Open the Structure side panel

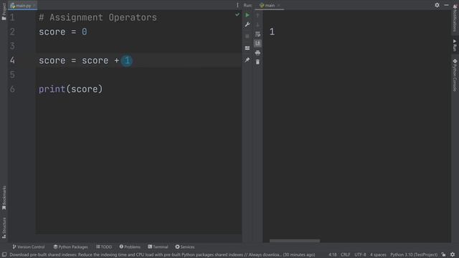4,228
